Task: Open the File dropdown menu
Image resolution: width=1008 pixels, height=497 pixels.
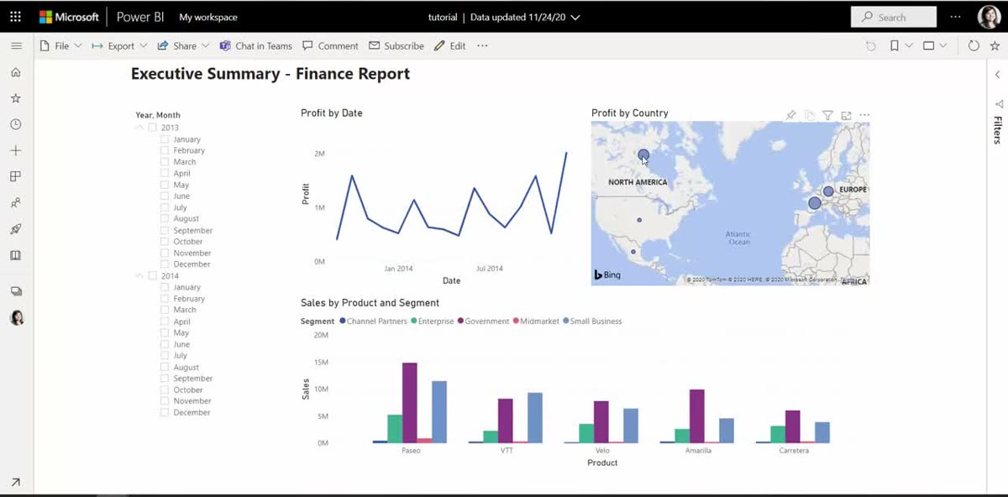Action: point(60,46)
